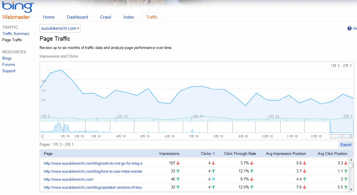Open the wait-do-not-go-for-bing page link

click(93, 163)
